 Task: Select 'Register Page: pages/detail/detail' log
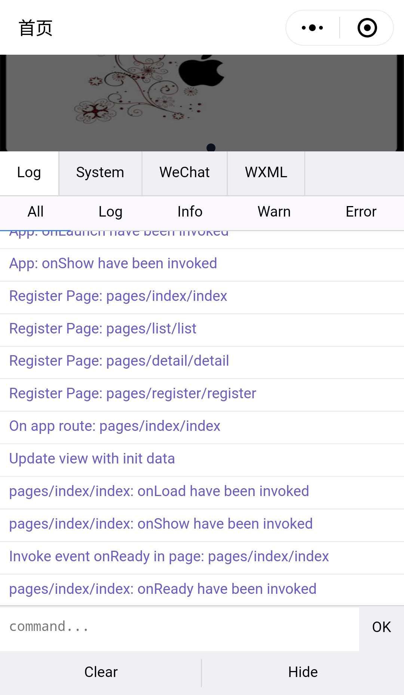pos(202,362)
